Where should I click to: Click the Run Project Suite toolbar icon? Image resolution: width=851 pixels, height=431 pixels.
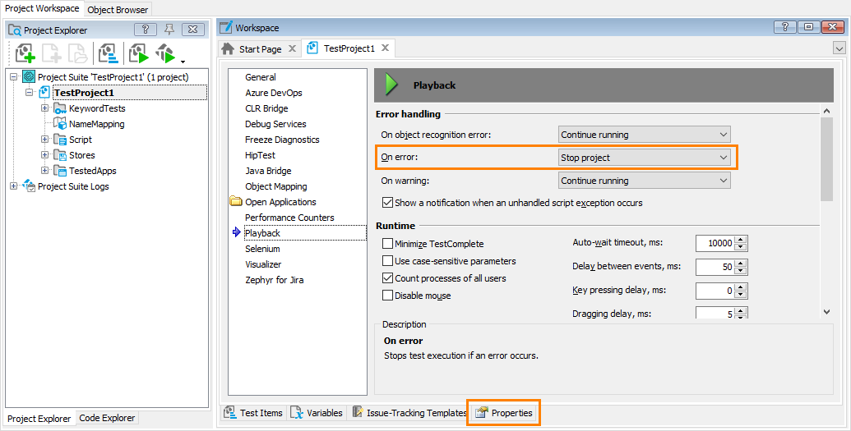click(165, 53)
